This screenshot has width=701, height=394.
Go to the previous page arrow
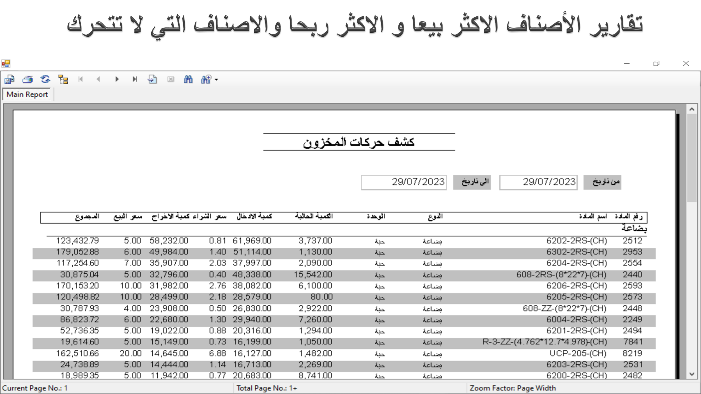pyautogui.click(x=98, y=79)
